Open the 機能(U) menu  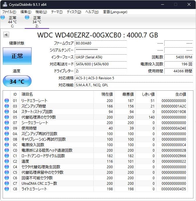click(41, 12)
